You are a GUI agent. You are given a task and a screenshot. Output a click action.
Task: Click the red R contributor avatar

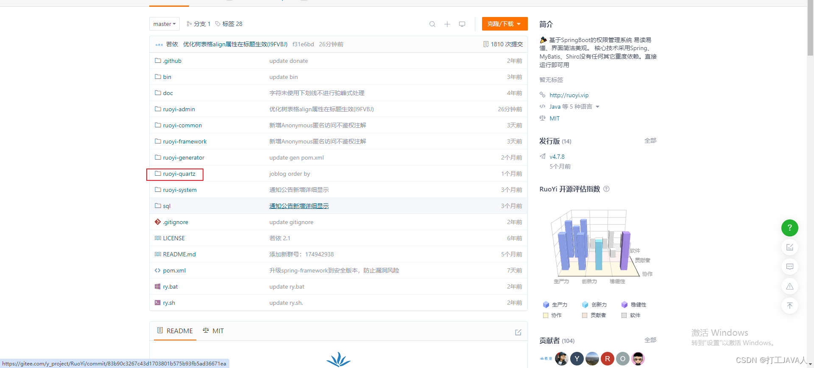(x=608, y=359)
